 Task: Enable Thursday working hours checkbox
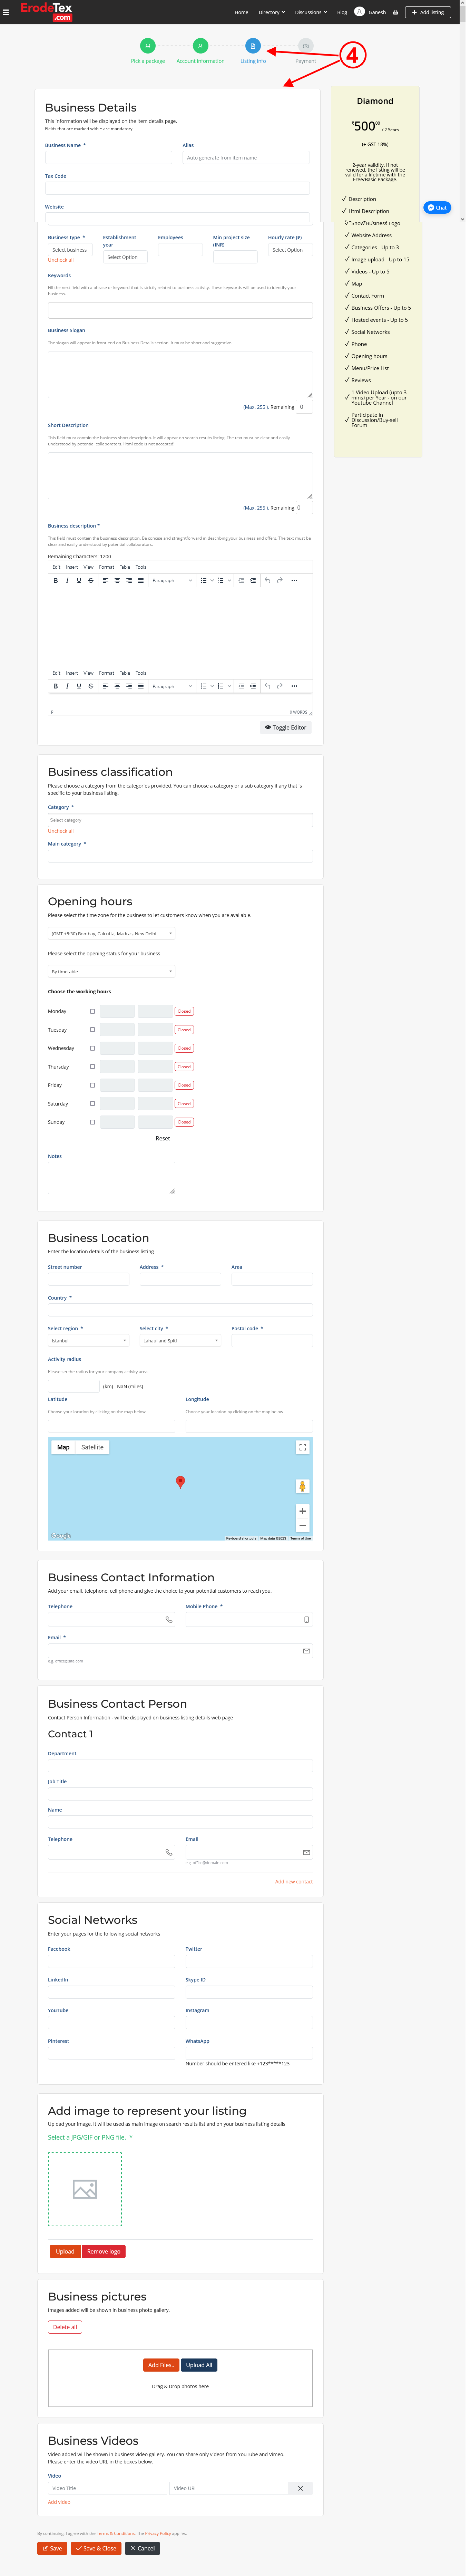click(93, 1066)
